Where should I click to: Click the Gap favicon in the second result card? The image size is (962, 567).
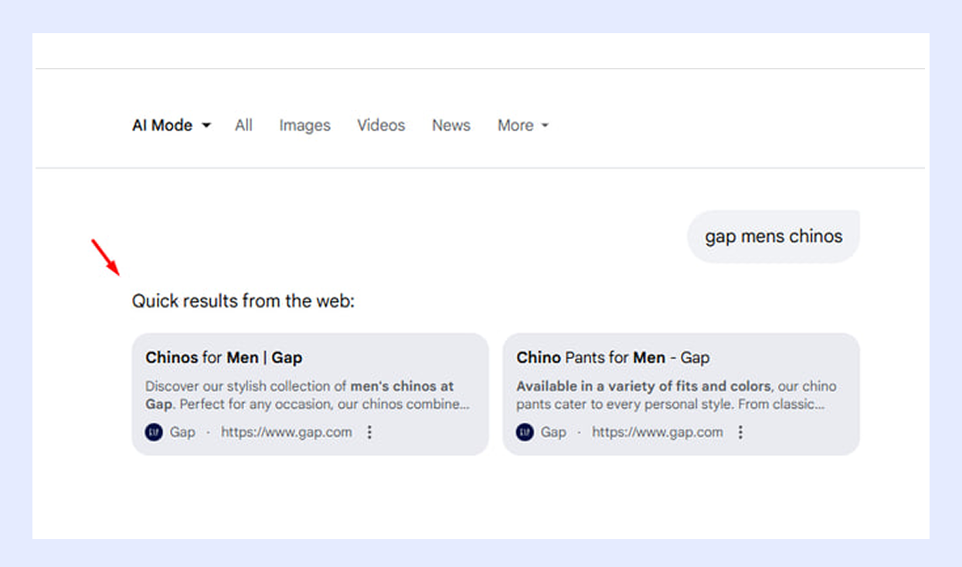pos(525,433)
